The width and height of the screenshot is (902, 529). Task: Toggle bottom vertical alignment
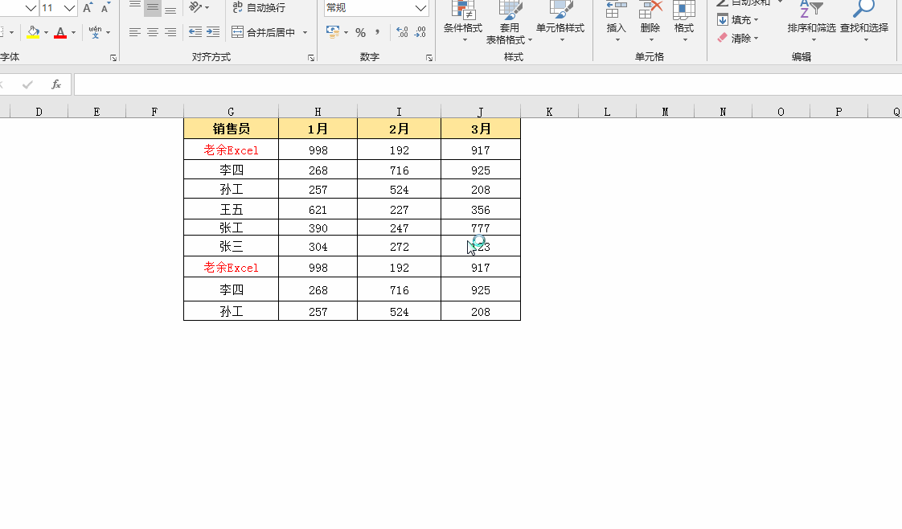pos(170,7)
